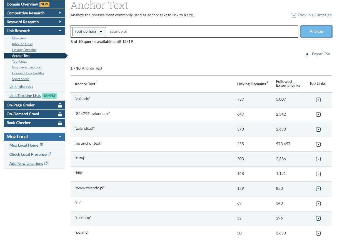Open Link Intersect tool

coord(21,86)
